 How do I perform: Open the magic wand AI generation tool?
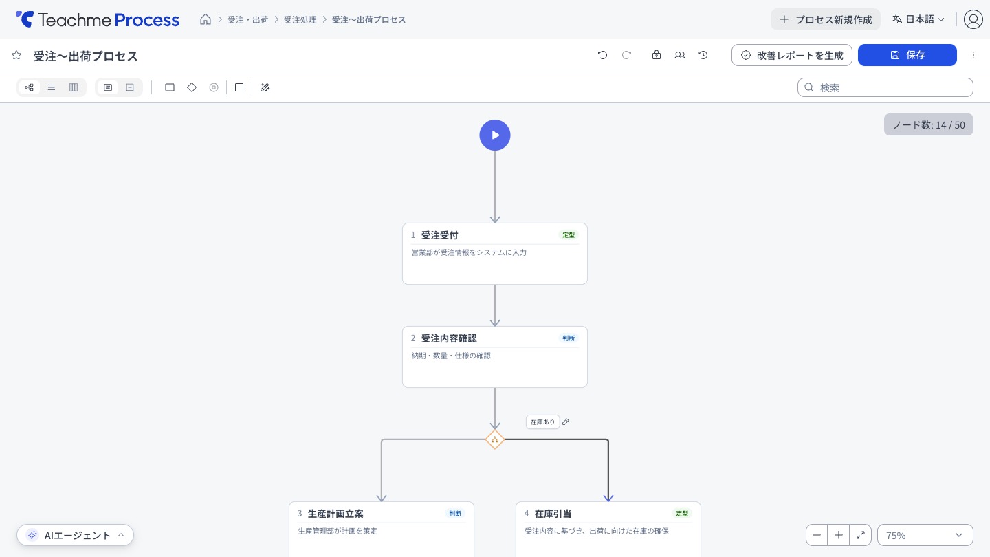265,87
